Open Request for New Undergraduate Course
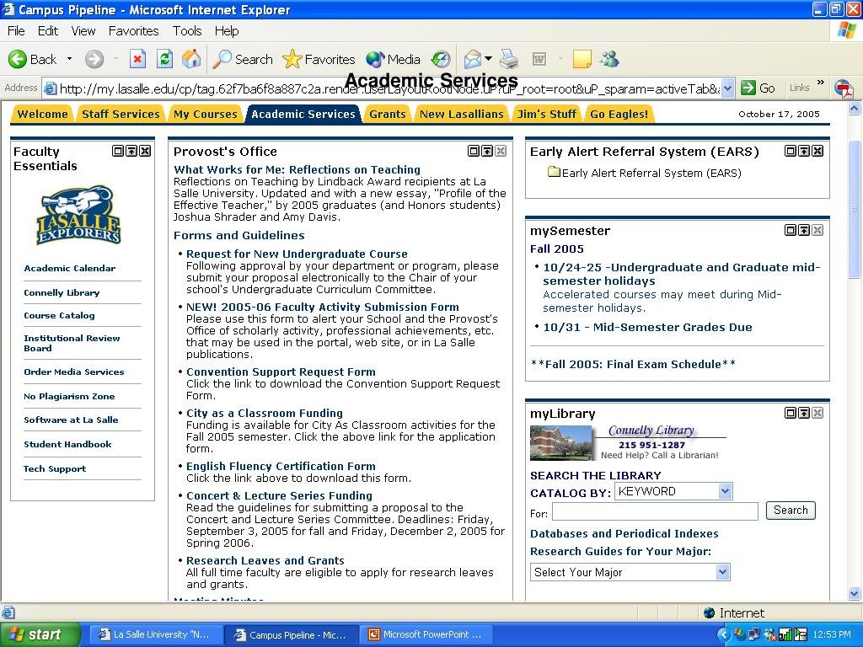863x647 pixels. coord(297,254)
